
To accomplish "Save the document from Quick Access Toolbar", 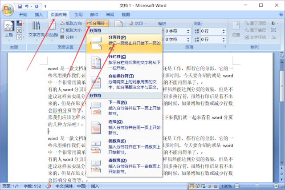I will 20,6.
